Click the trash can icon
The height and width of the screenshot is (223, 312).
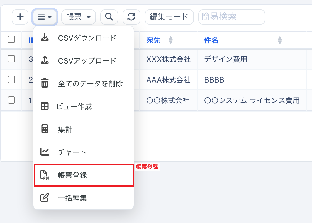coord(45,83)
